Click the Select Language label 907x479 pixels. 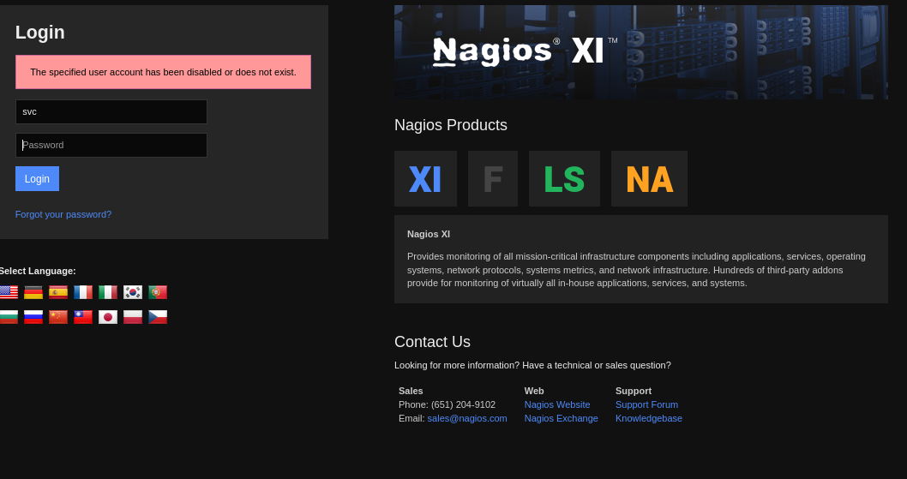[x=38, y=271]
